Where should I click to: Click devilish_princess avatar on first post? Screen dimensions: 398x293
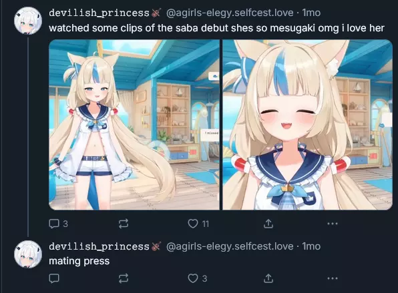[x=28, y=21]
